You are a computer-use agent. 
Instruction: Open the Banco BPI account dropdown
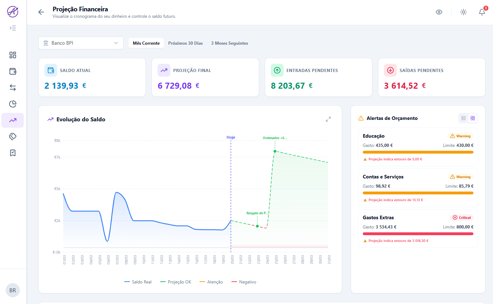coord(81,43)
